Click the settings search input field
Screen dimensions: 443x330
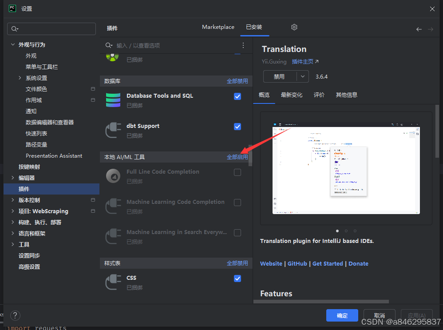(x=51, y=29)
